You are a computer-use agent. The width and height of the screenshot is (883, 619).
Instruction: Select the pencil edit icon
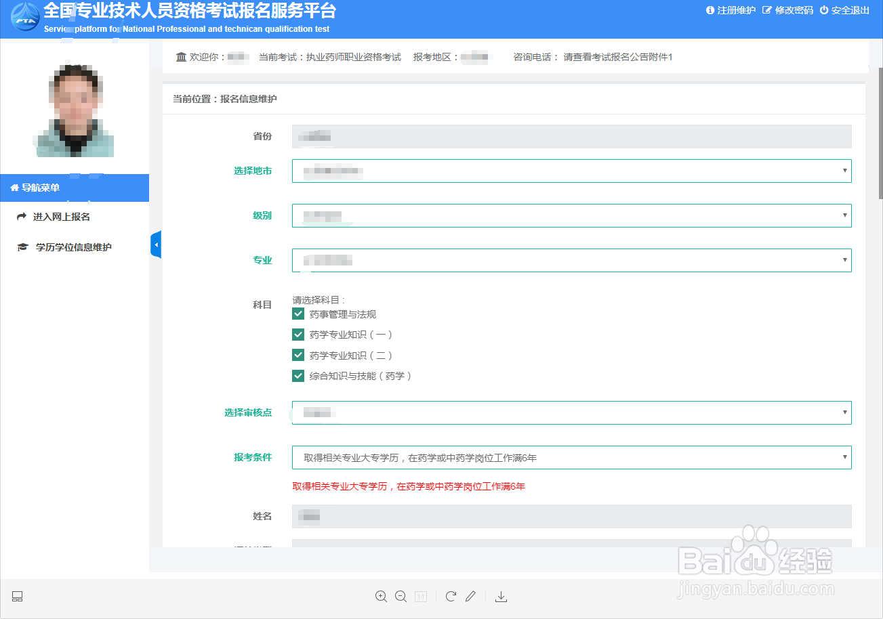470,596
